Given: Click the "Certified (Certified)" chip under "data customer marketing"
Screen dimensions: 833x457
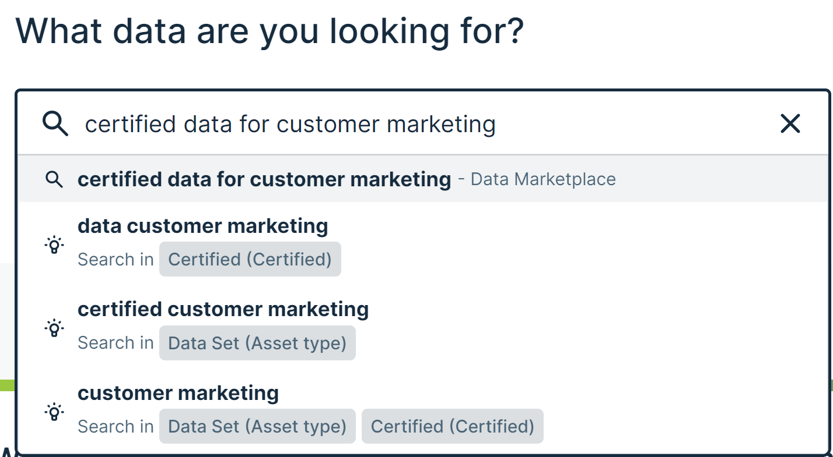Looking at the screenshot, I should tap(250, 260).
